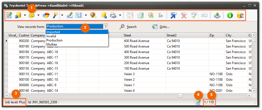Screen dimensions: 262x110
Task: Click the delete record red X icon
Action: pyautogui.click(x=184, y=15)
